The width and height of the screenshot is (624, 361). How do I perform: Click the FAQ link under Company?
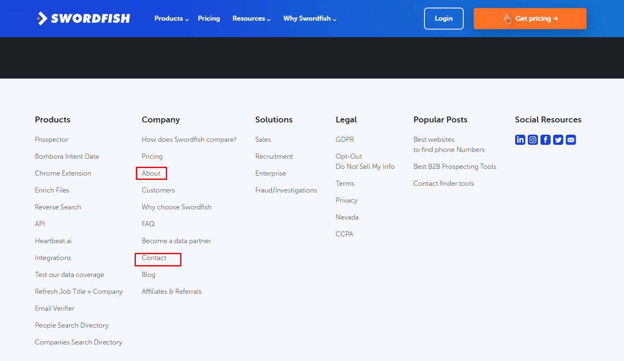pos(148,224)
